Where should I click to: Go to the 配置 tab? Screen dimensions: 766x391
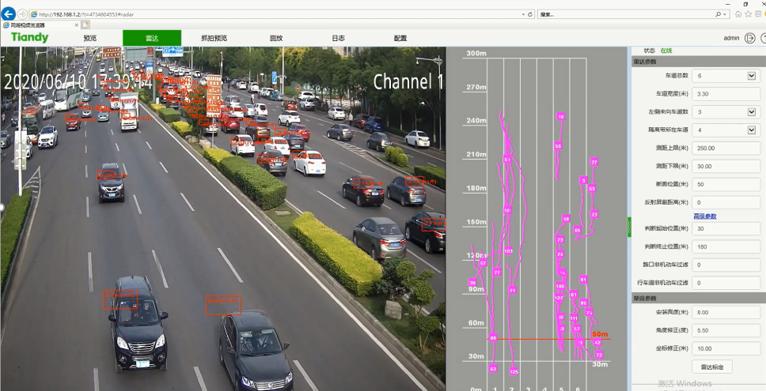pos(400,38)
